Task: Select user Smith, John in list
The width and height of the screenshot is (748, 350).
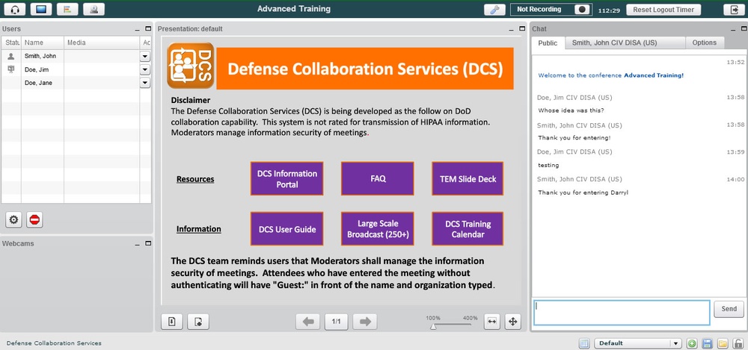Action: click(x=76, y=56)
